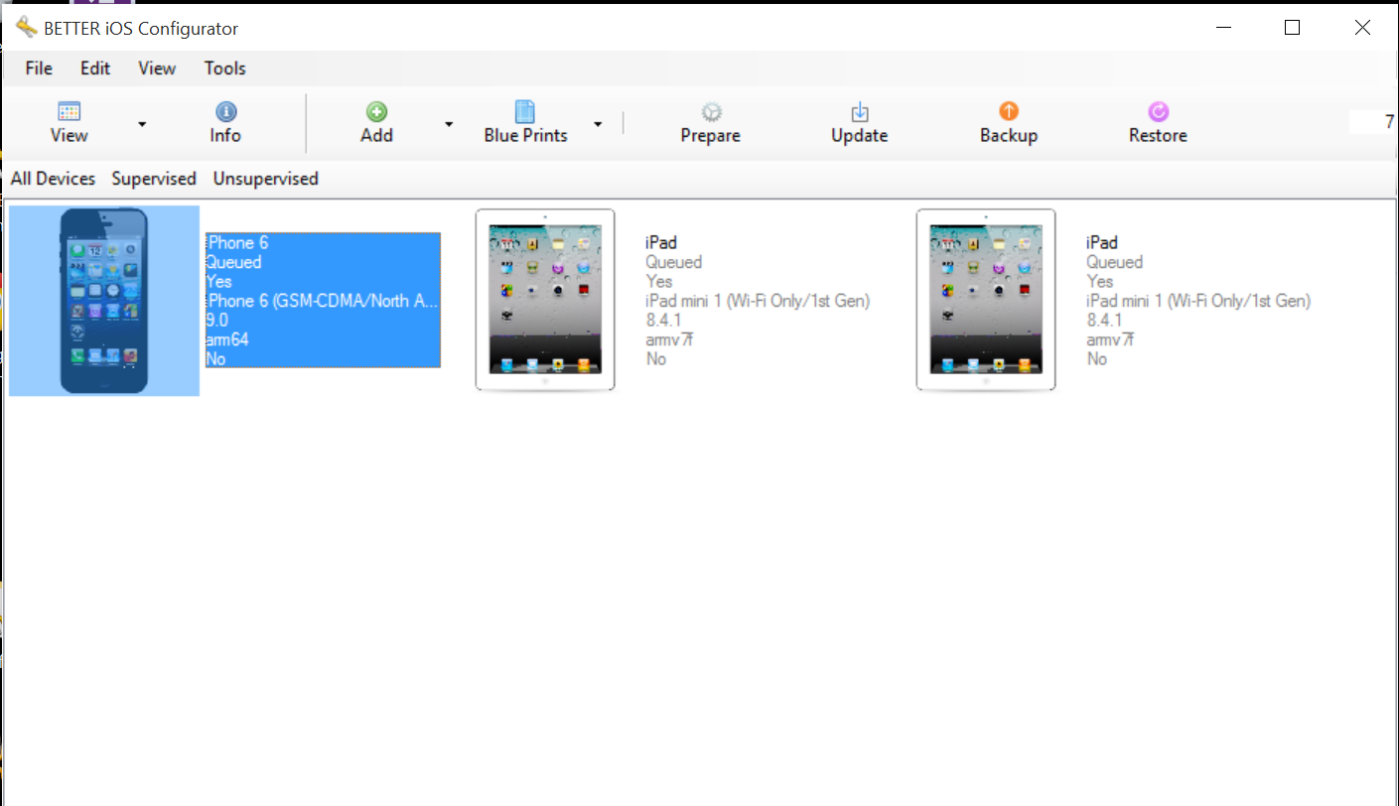This screenshot has width=1399, height=806.
Task: Select the middle iPad device thumbnail
Action: (545, 300)
